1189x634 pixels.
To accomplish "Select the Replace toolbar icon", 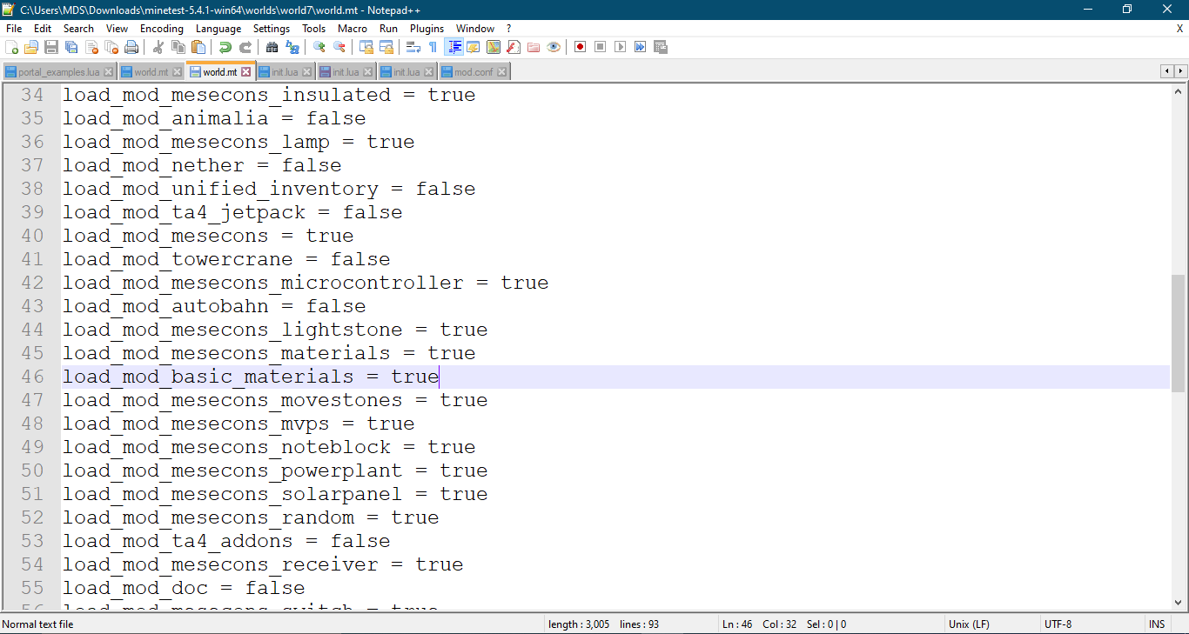I will 292,47.
